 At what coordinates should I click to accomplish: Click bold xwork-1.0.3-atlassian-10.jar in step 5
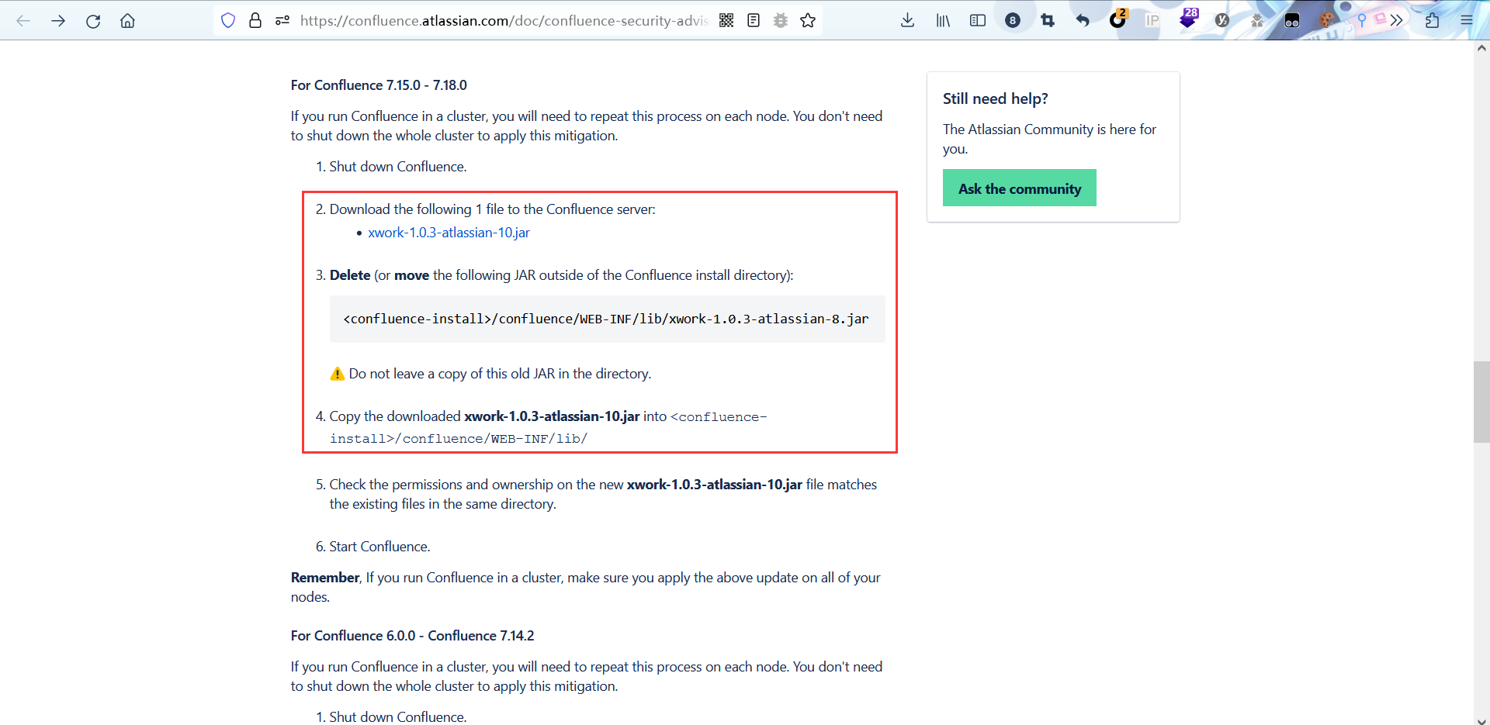pos(715,485)
